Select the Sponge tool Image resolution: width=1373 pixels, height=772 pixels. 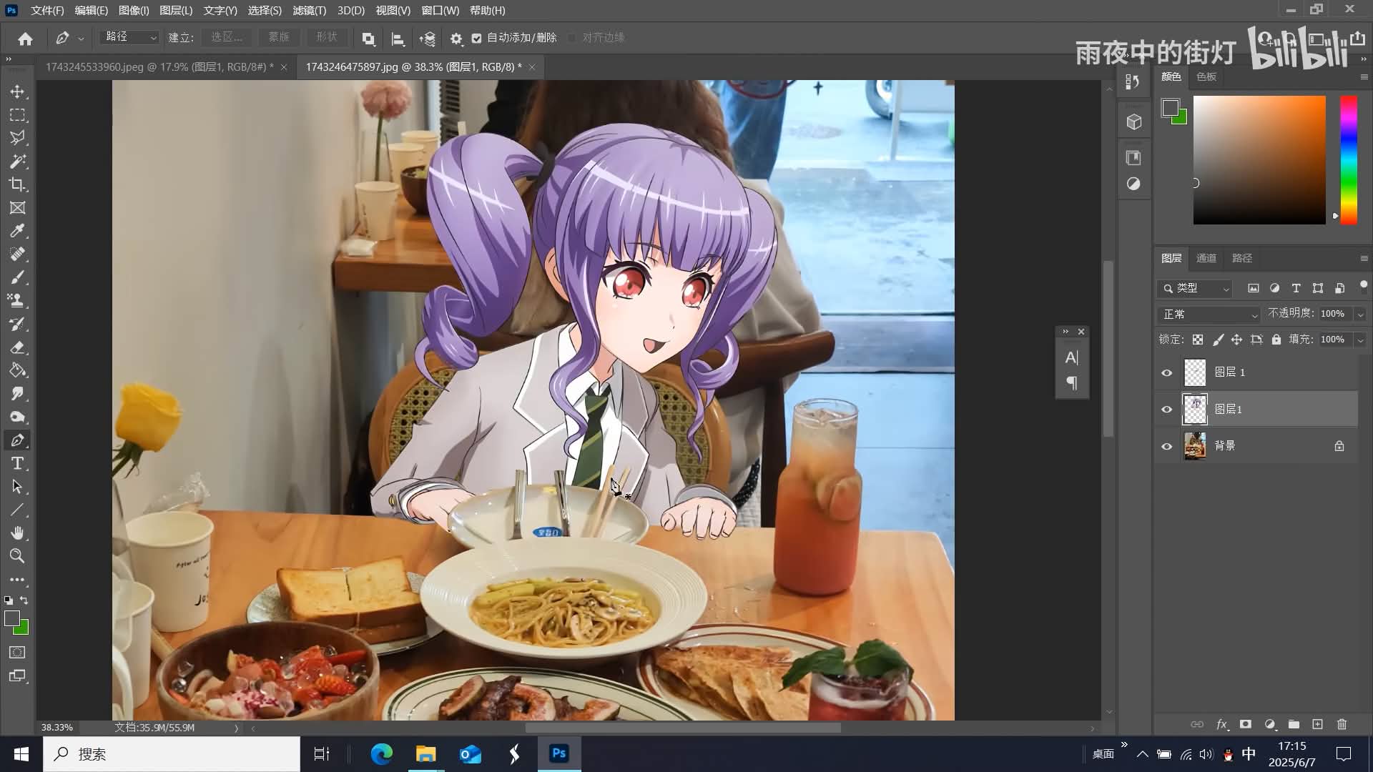[x=17, y=417]
